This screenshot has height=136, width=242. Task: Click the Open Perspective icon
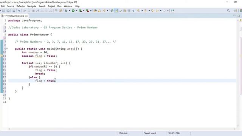tap(236, 11)
